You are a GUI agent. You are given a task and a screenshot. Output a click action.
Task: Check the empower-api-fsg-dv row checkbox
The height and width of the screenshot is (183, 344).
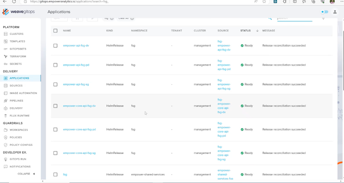pyautogui.click(x=55, y=46)
